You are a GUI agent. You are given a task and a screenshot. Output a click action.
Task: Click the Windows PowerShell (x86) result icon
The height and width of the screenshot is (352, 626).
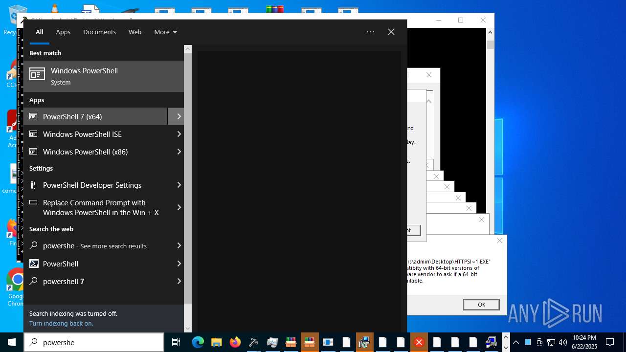click(x=33, y=152)
